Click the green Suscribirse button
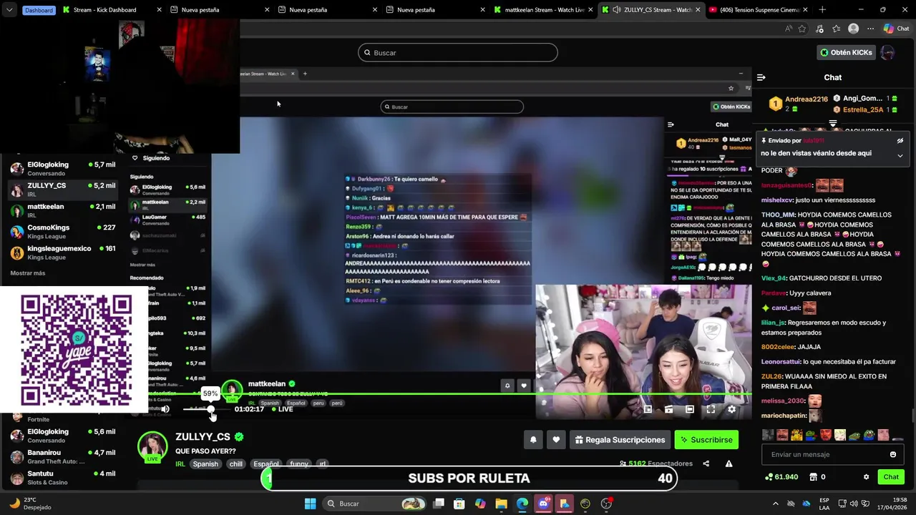The image size is (916, 515). (x=706, y=440)
